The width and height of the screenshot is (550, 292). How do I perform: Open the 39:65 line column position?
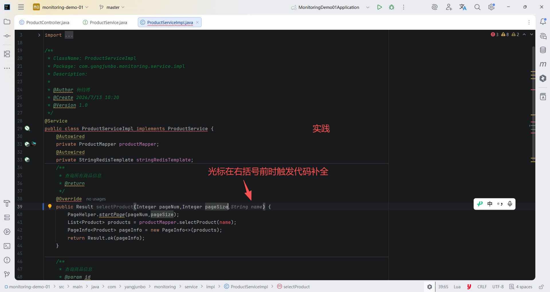coord(443,287)
